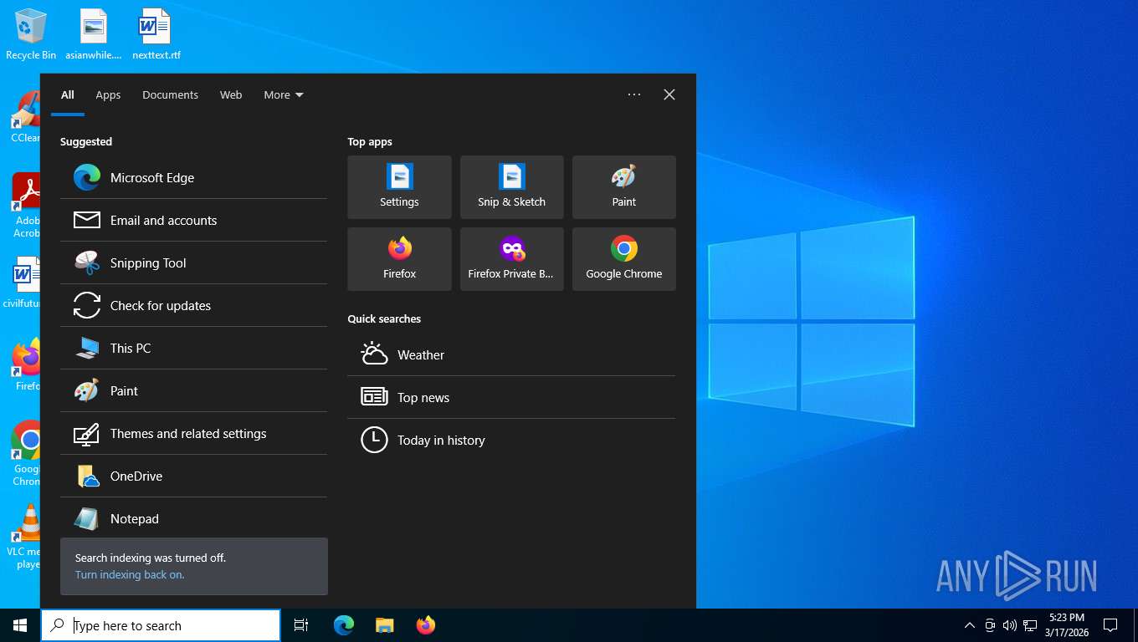
Task: Show hidden tray icons chevron
Action: [970, 625]
